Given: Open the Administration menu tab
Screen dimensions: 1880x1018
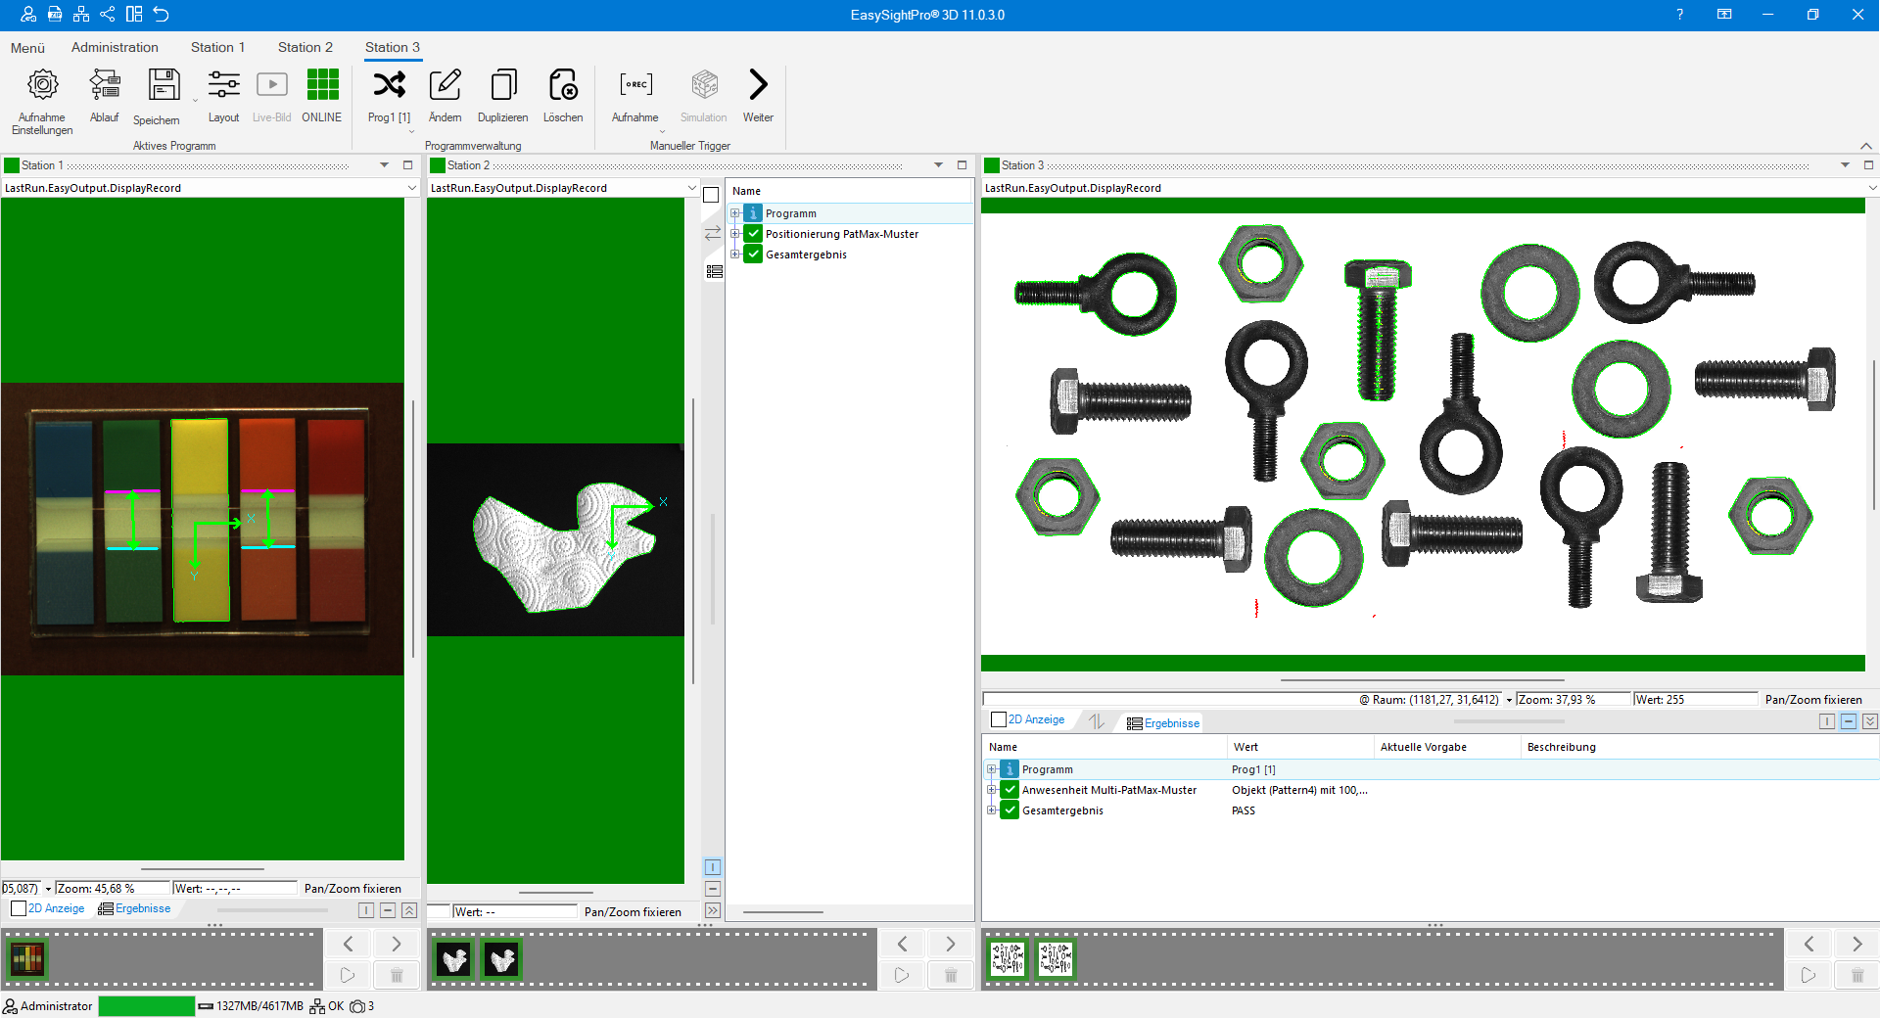Looking at the screenshot, I should pyautogui.click(x=115, y=47).
